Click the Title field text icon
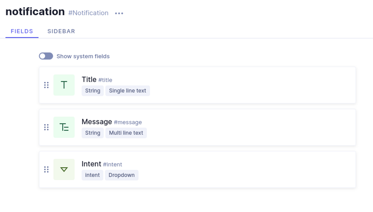The height and width of the screenshot is (212, 373). point(64,85)
